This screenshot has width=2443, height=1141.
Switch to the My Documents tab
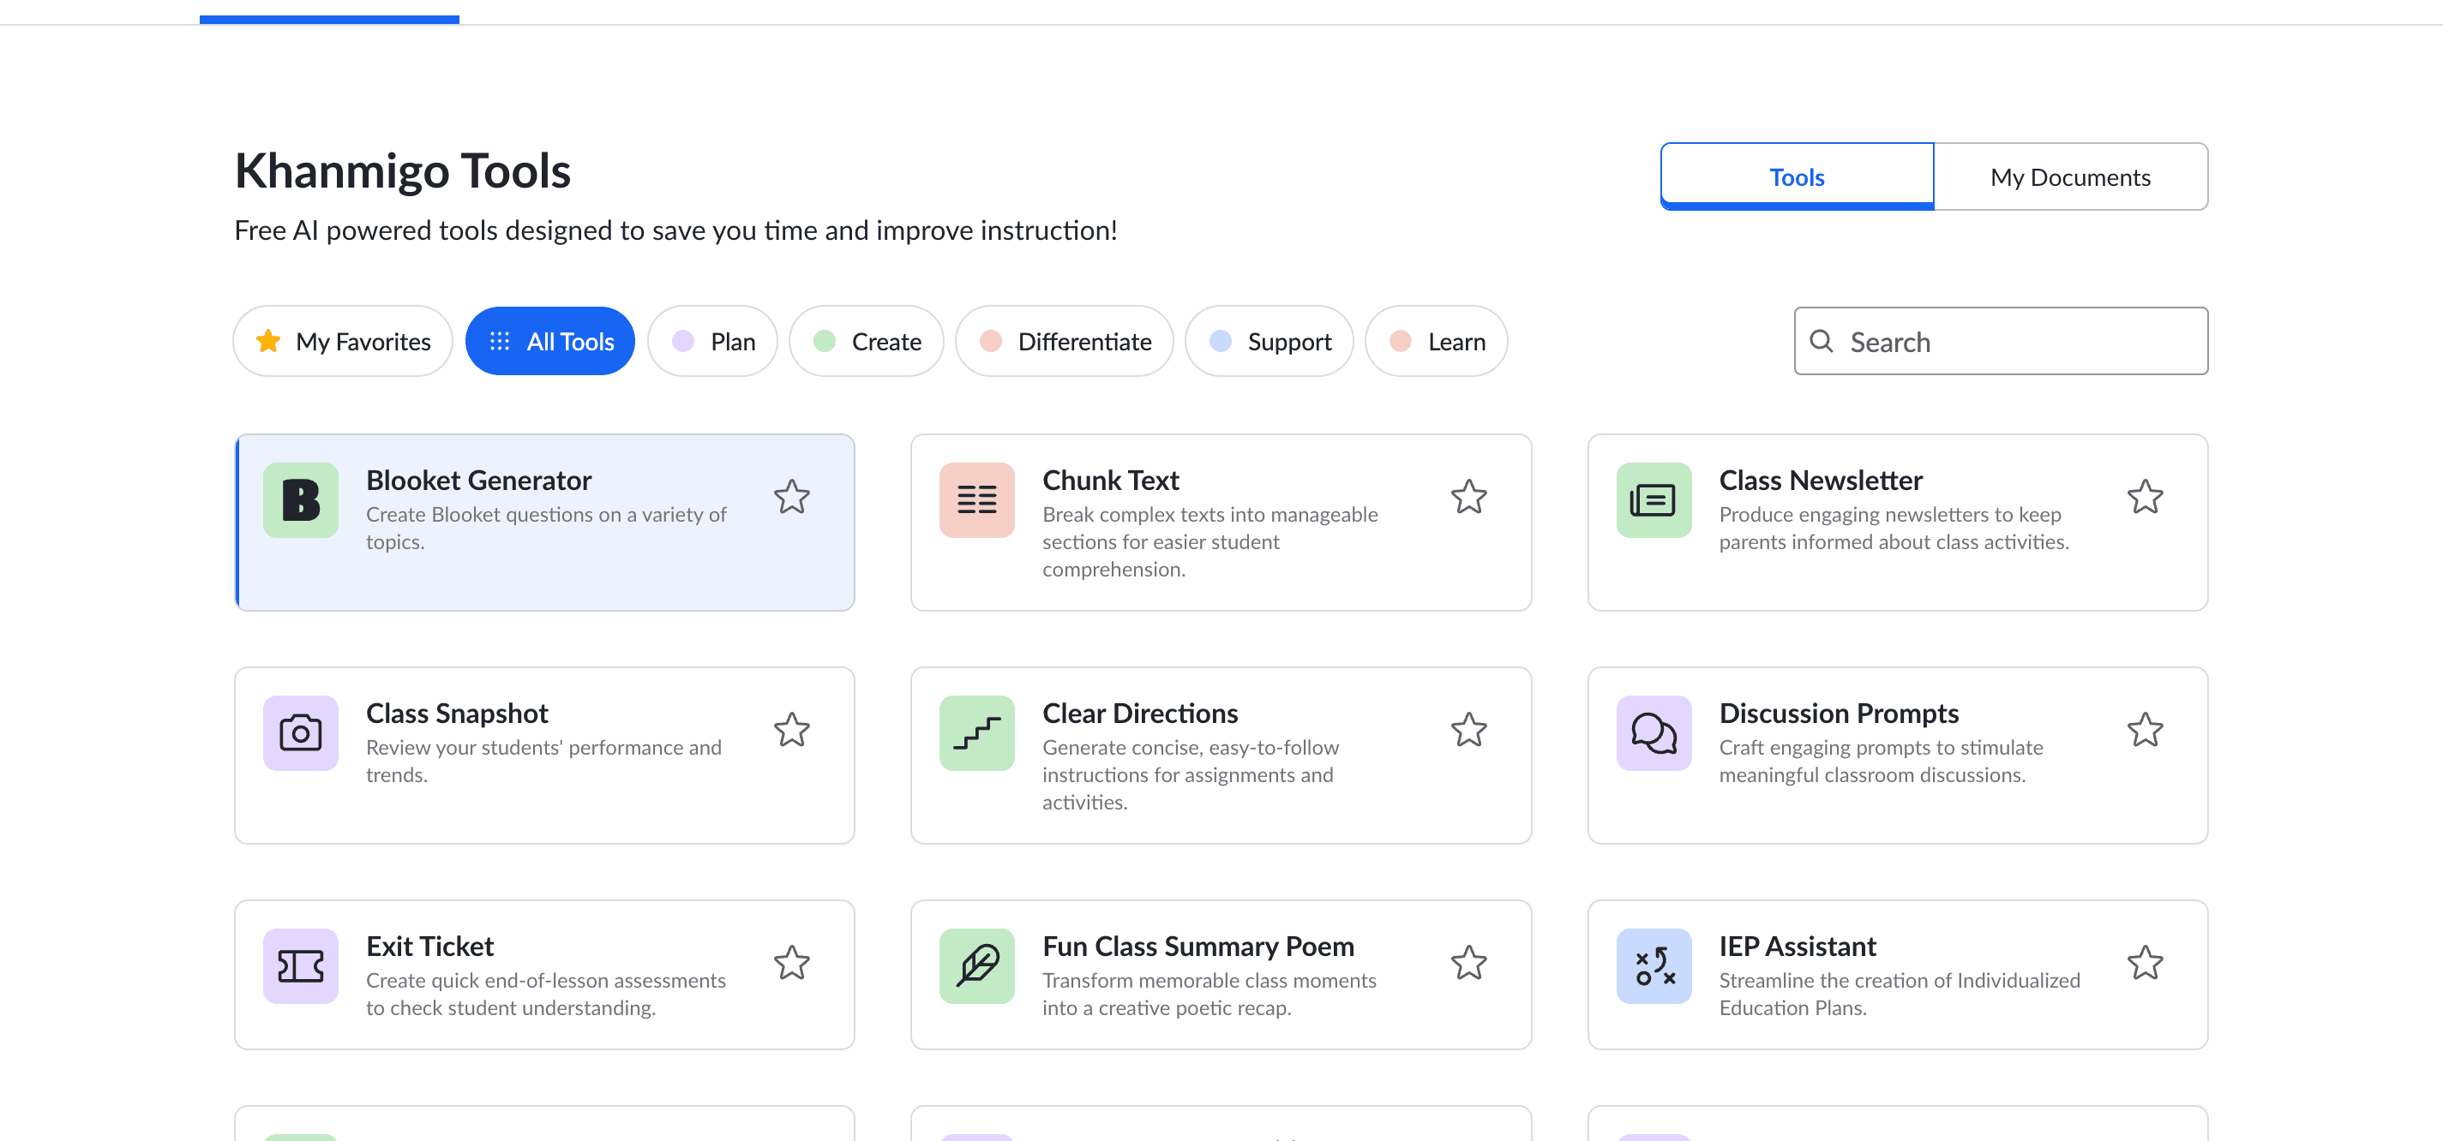click(2070, 177)
